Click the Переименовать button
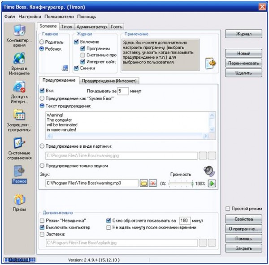 (243, 63)
